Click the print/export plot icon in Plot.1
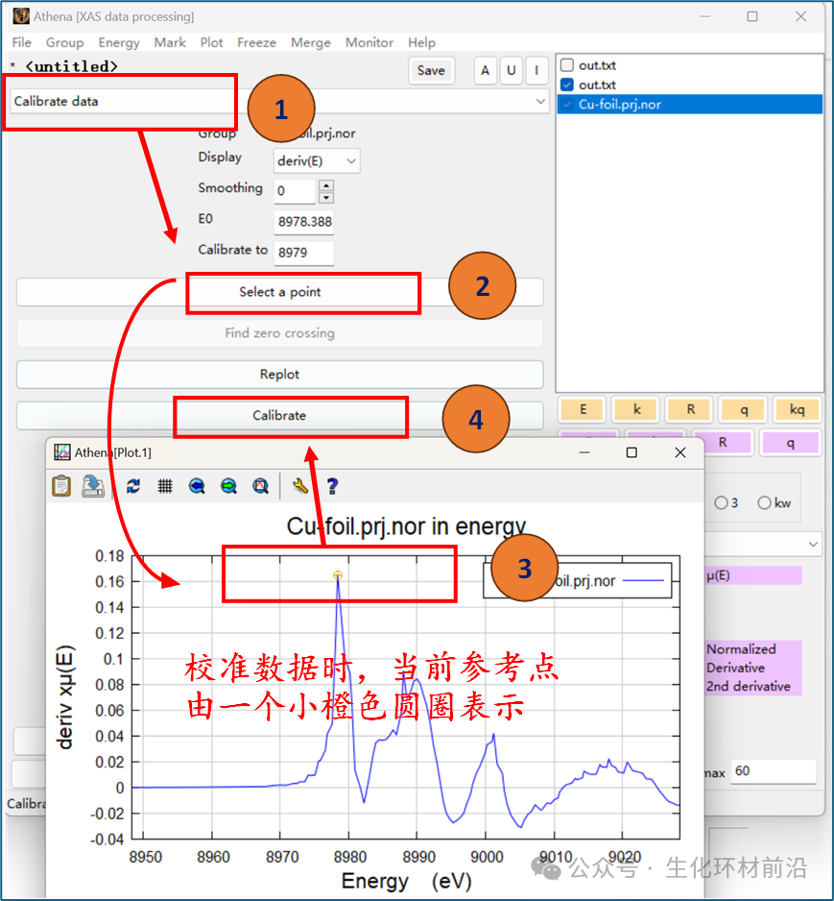Viewport: 834px width, 901px height. (92, 486)
